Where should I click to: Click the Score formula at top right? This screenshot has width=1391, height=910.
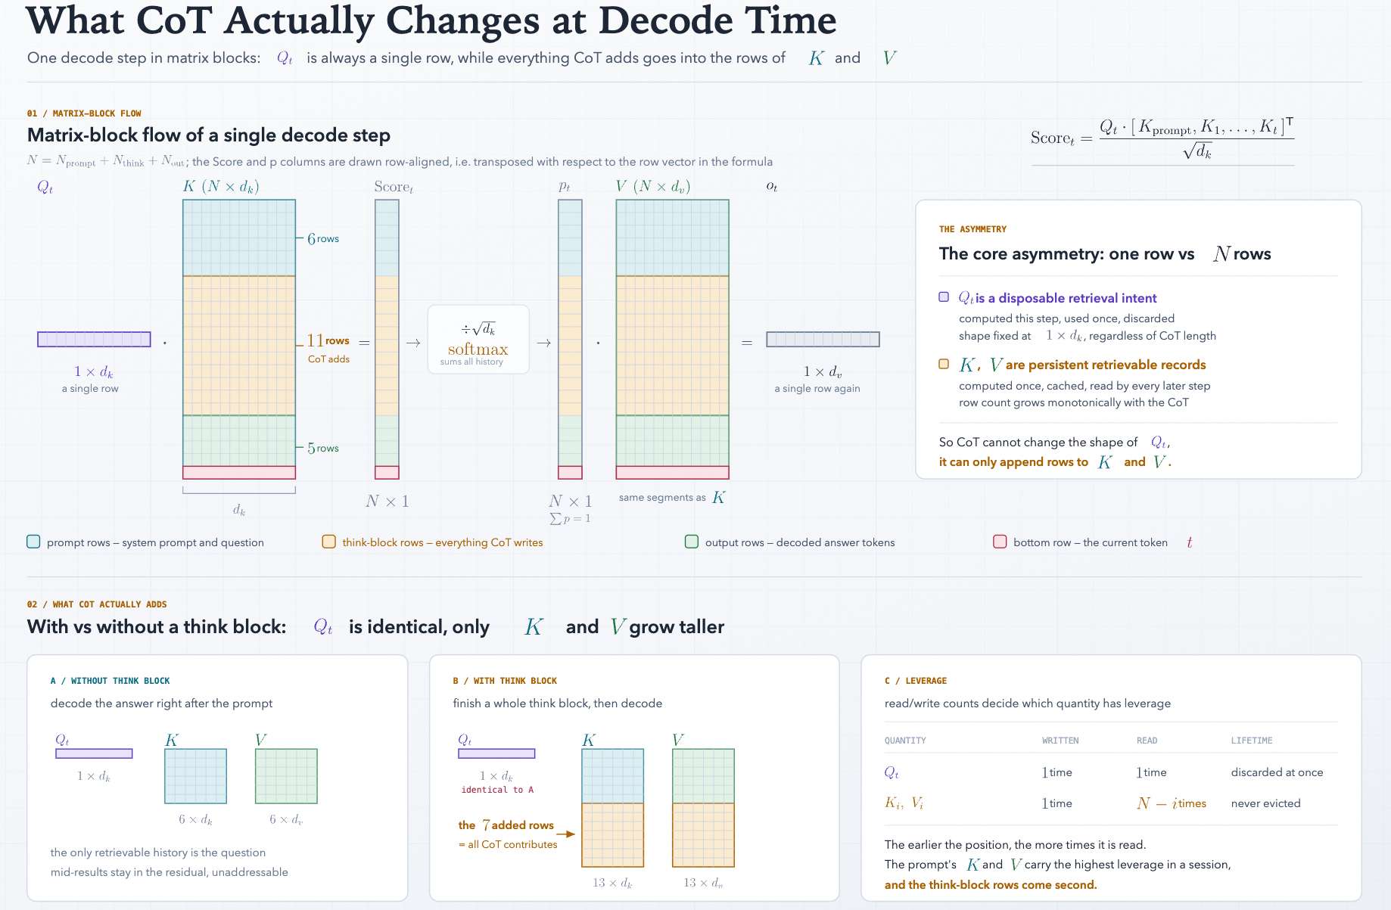point(1162,138)
